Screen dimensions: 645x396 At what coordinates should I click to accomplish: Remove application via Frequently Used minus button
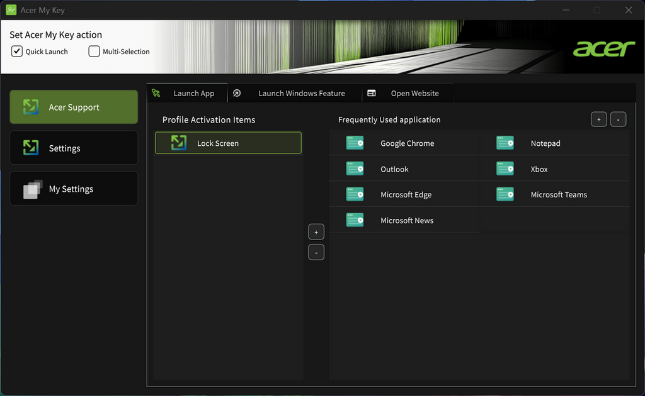[619, 119]
